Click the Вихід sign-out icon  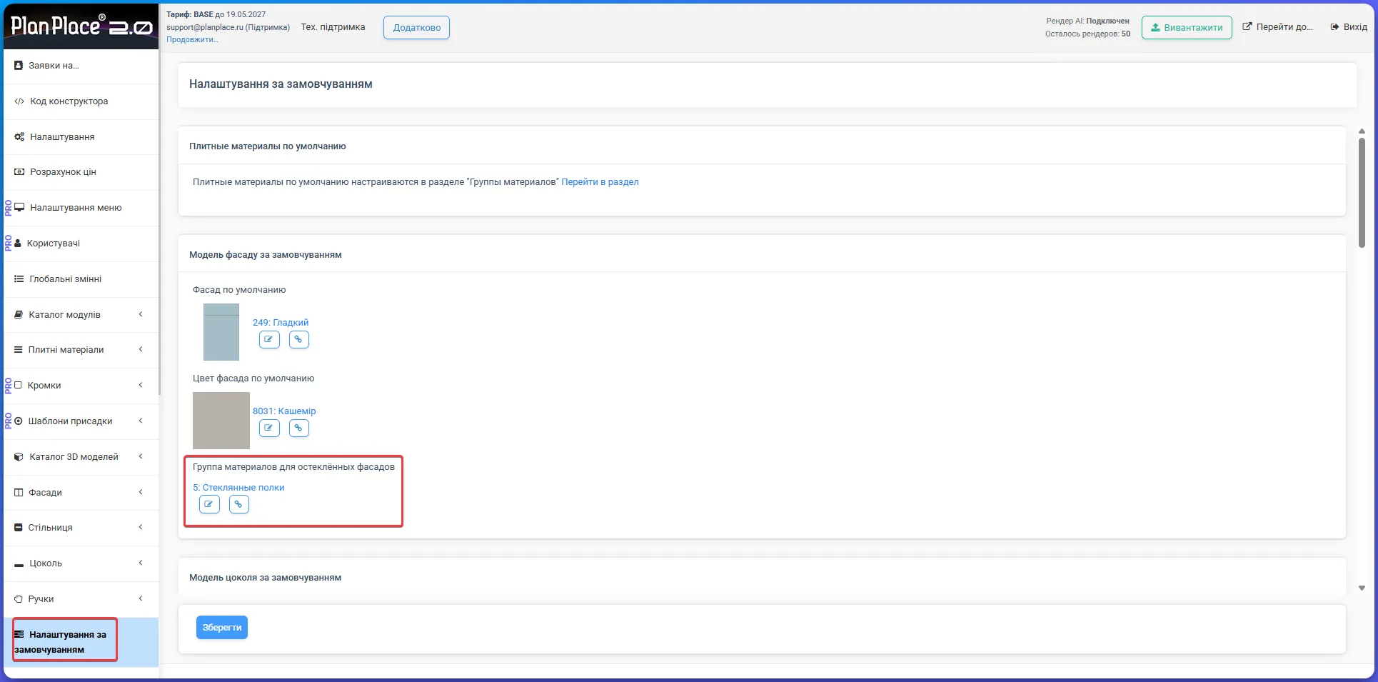click(x=1334, y=27)
